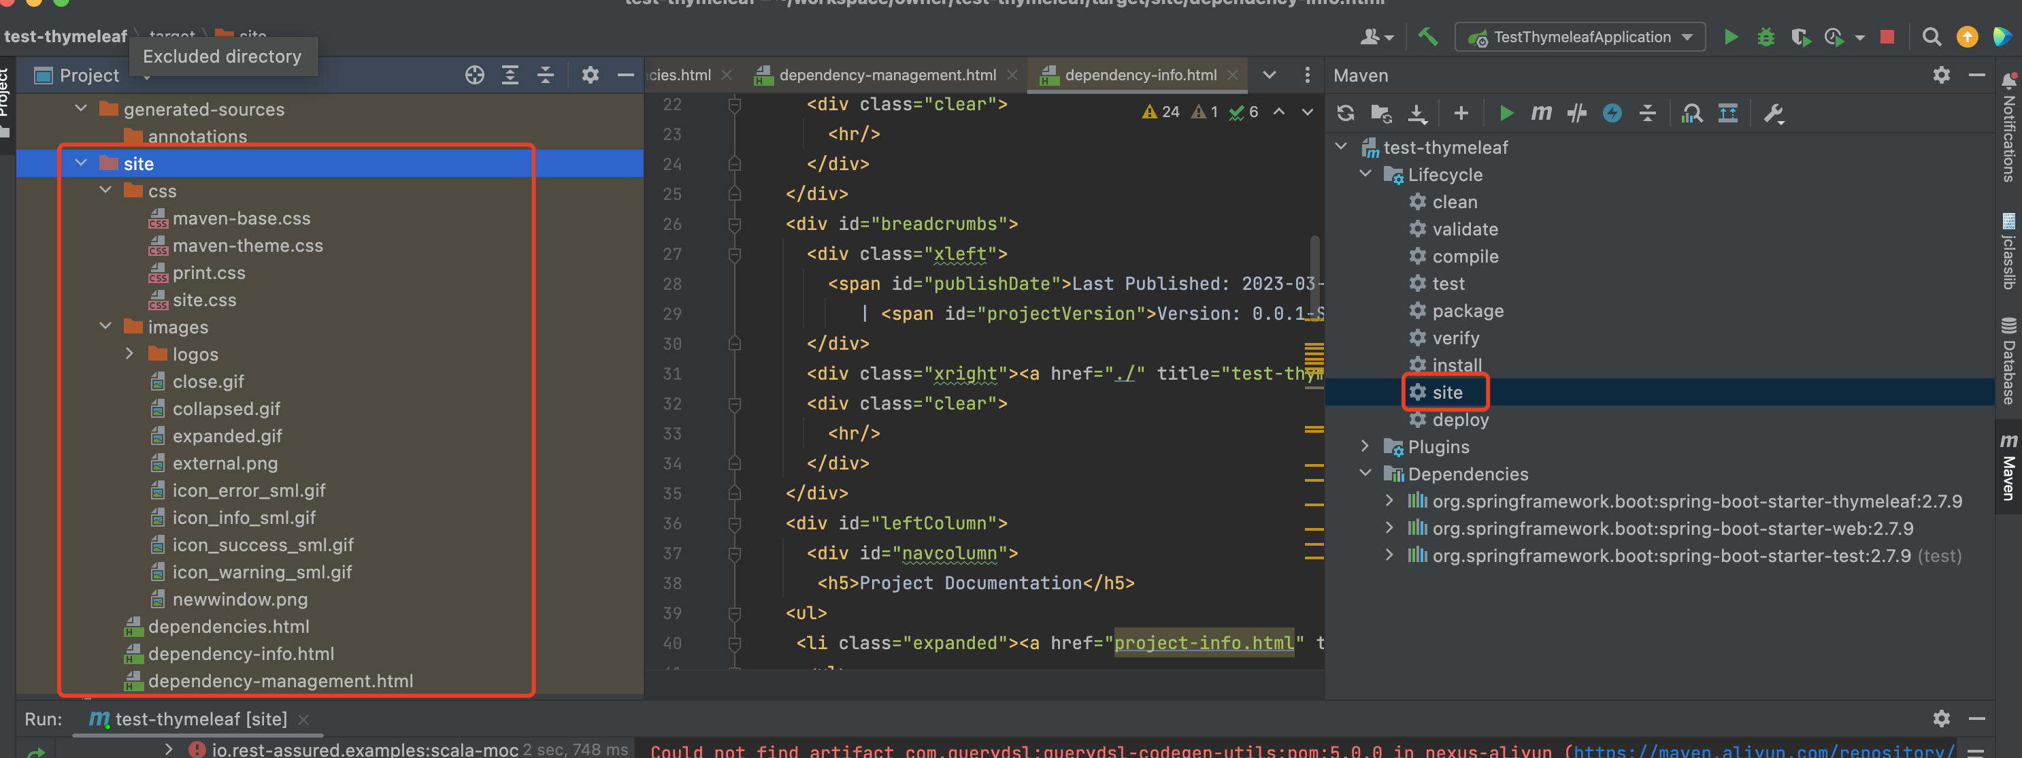
Task: Run the selected Maven build
Action: (1506, 113)
